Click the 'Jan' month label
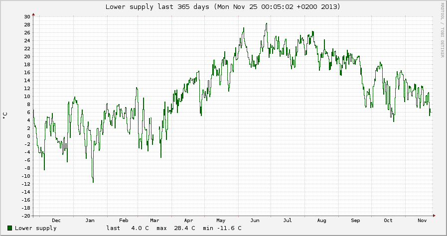This screenshot has height=236, width=447. coord(90,221)
